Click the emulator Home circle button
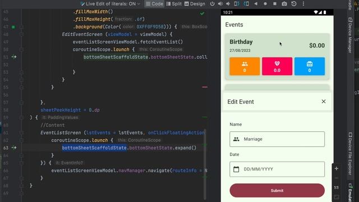Screen dimensions: 359x202 [265, 4]
